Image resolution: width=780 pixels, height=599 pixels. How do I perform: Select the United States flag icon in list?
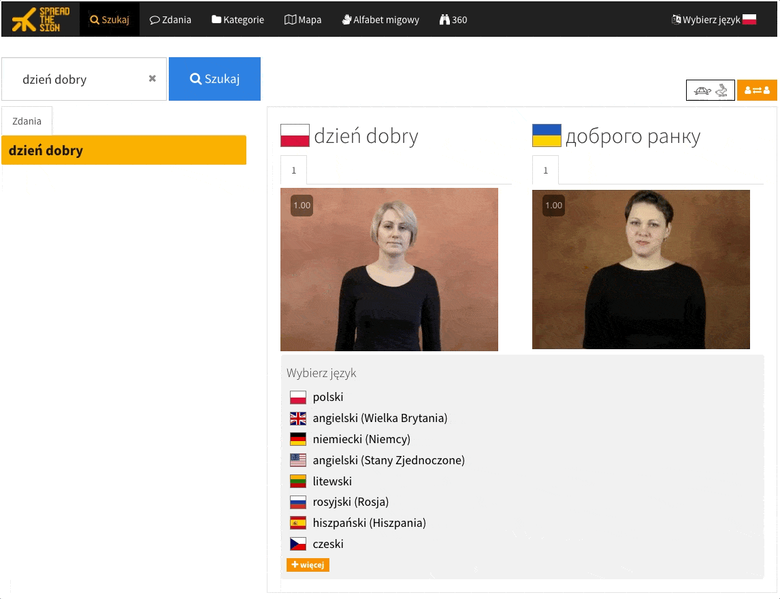point(298,460)
